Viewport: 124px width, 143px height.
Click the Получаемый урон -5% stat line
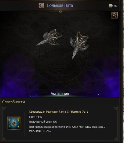(x=43, y=122)
